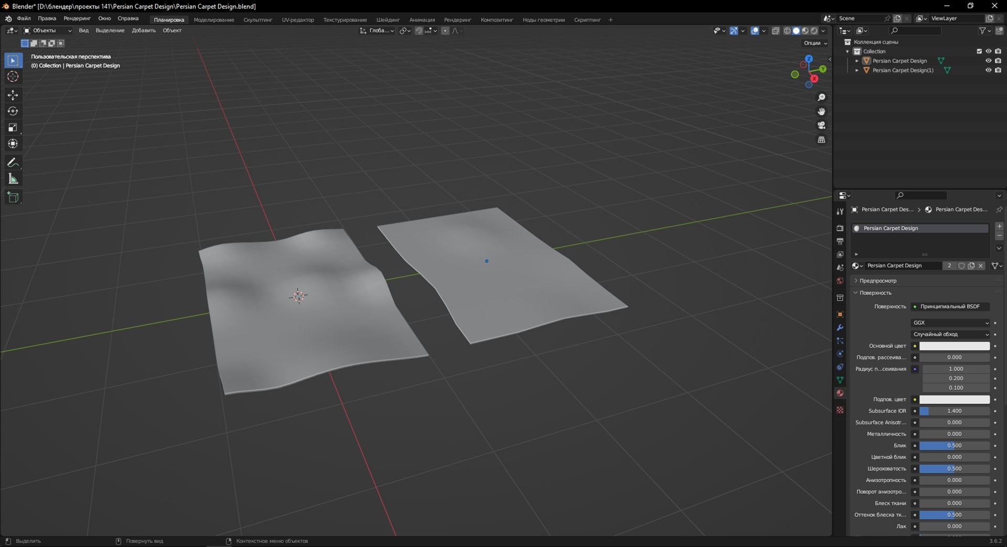Hide Collection in viewport via eye icon
The image size is (1007, 547).
point(988,51)
